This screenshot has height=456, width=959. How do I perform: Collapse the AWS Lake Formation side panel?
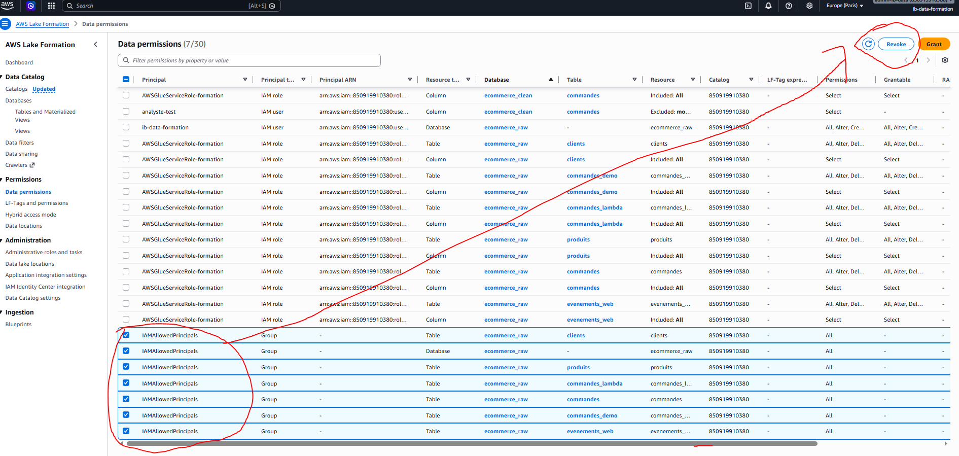coord(95,45)
